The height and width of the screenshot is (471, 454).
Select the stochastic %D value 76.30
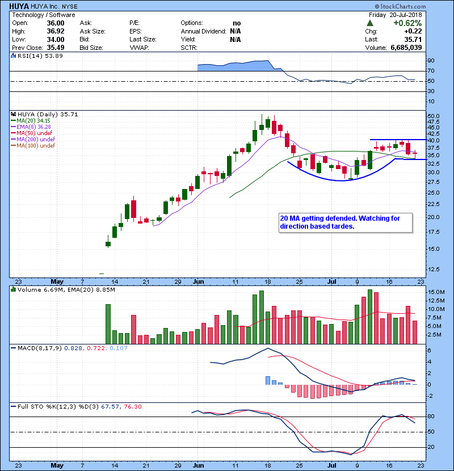[x=132, y=407]
